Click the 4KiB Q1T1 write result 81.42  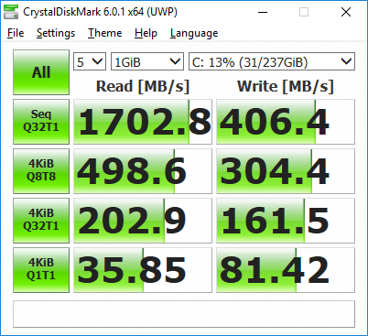[x=286, y=270]
